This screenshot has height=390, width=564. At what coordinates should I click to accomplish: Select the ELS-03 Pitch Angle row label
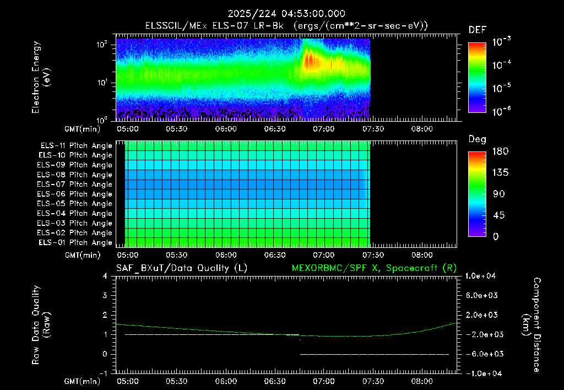point(75,223)
